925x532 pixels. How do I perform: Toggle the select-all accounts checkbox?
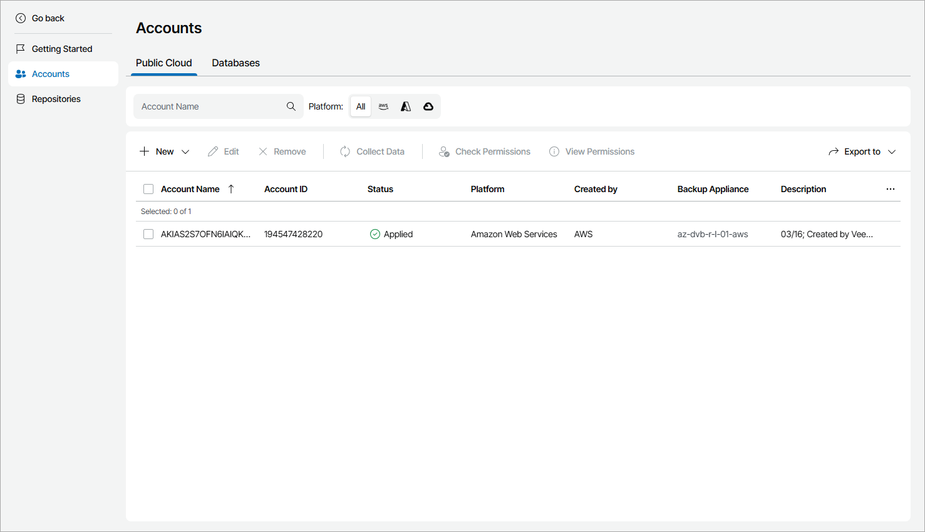[x=148, y=189]
